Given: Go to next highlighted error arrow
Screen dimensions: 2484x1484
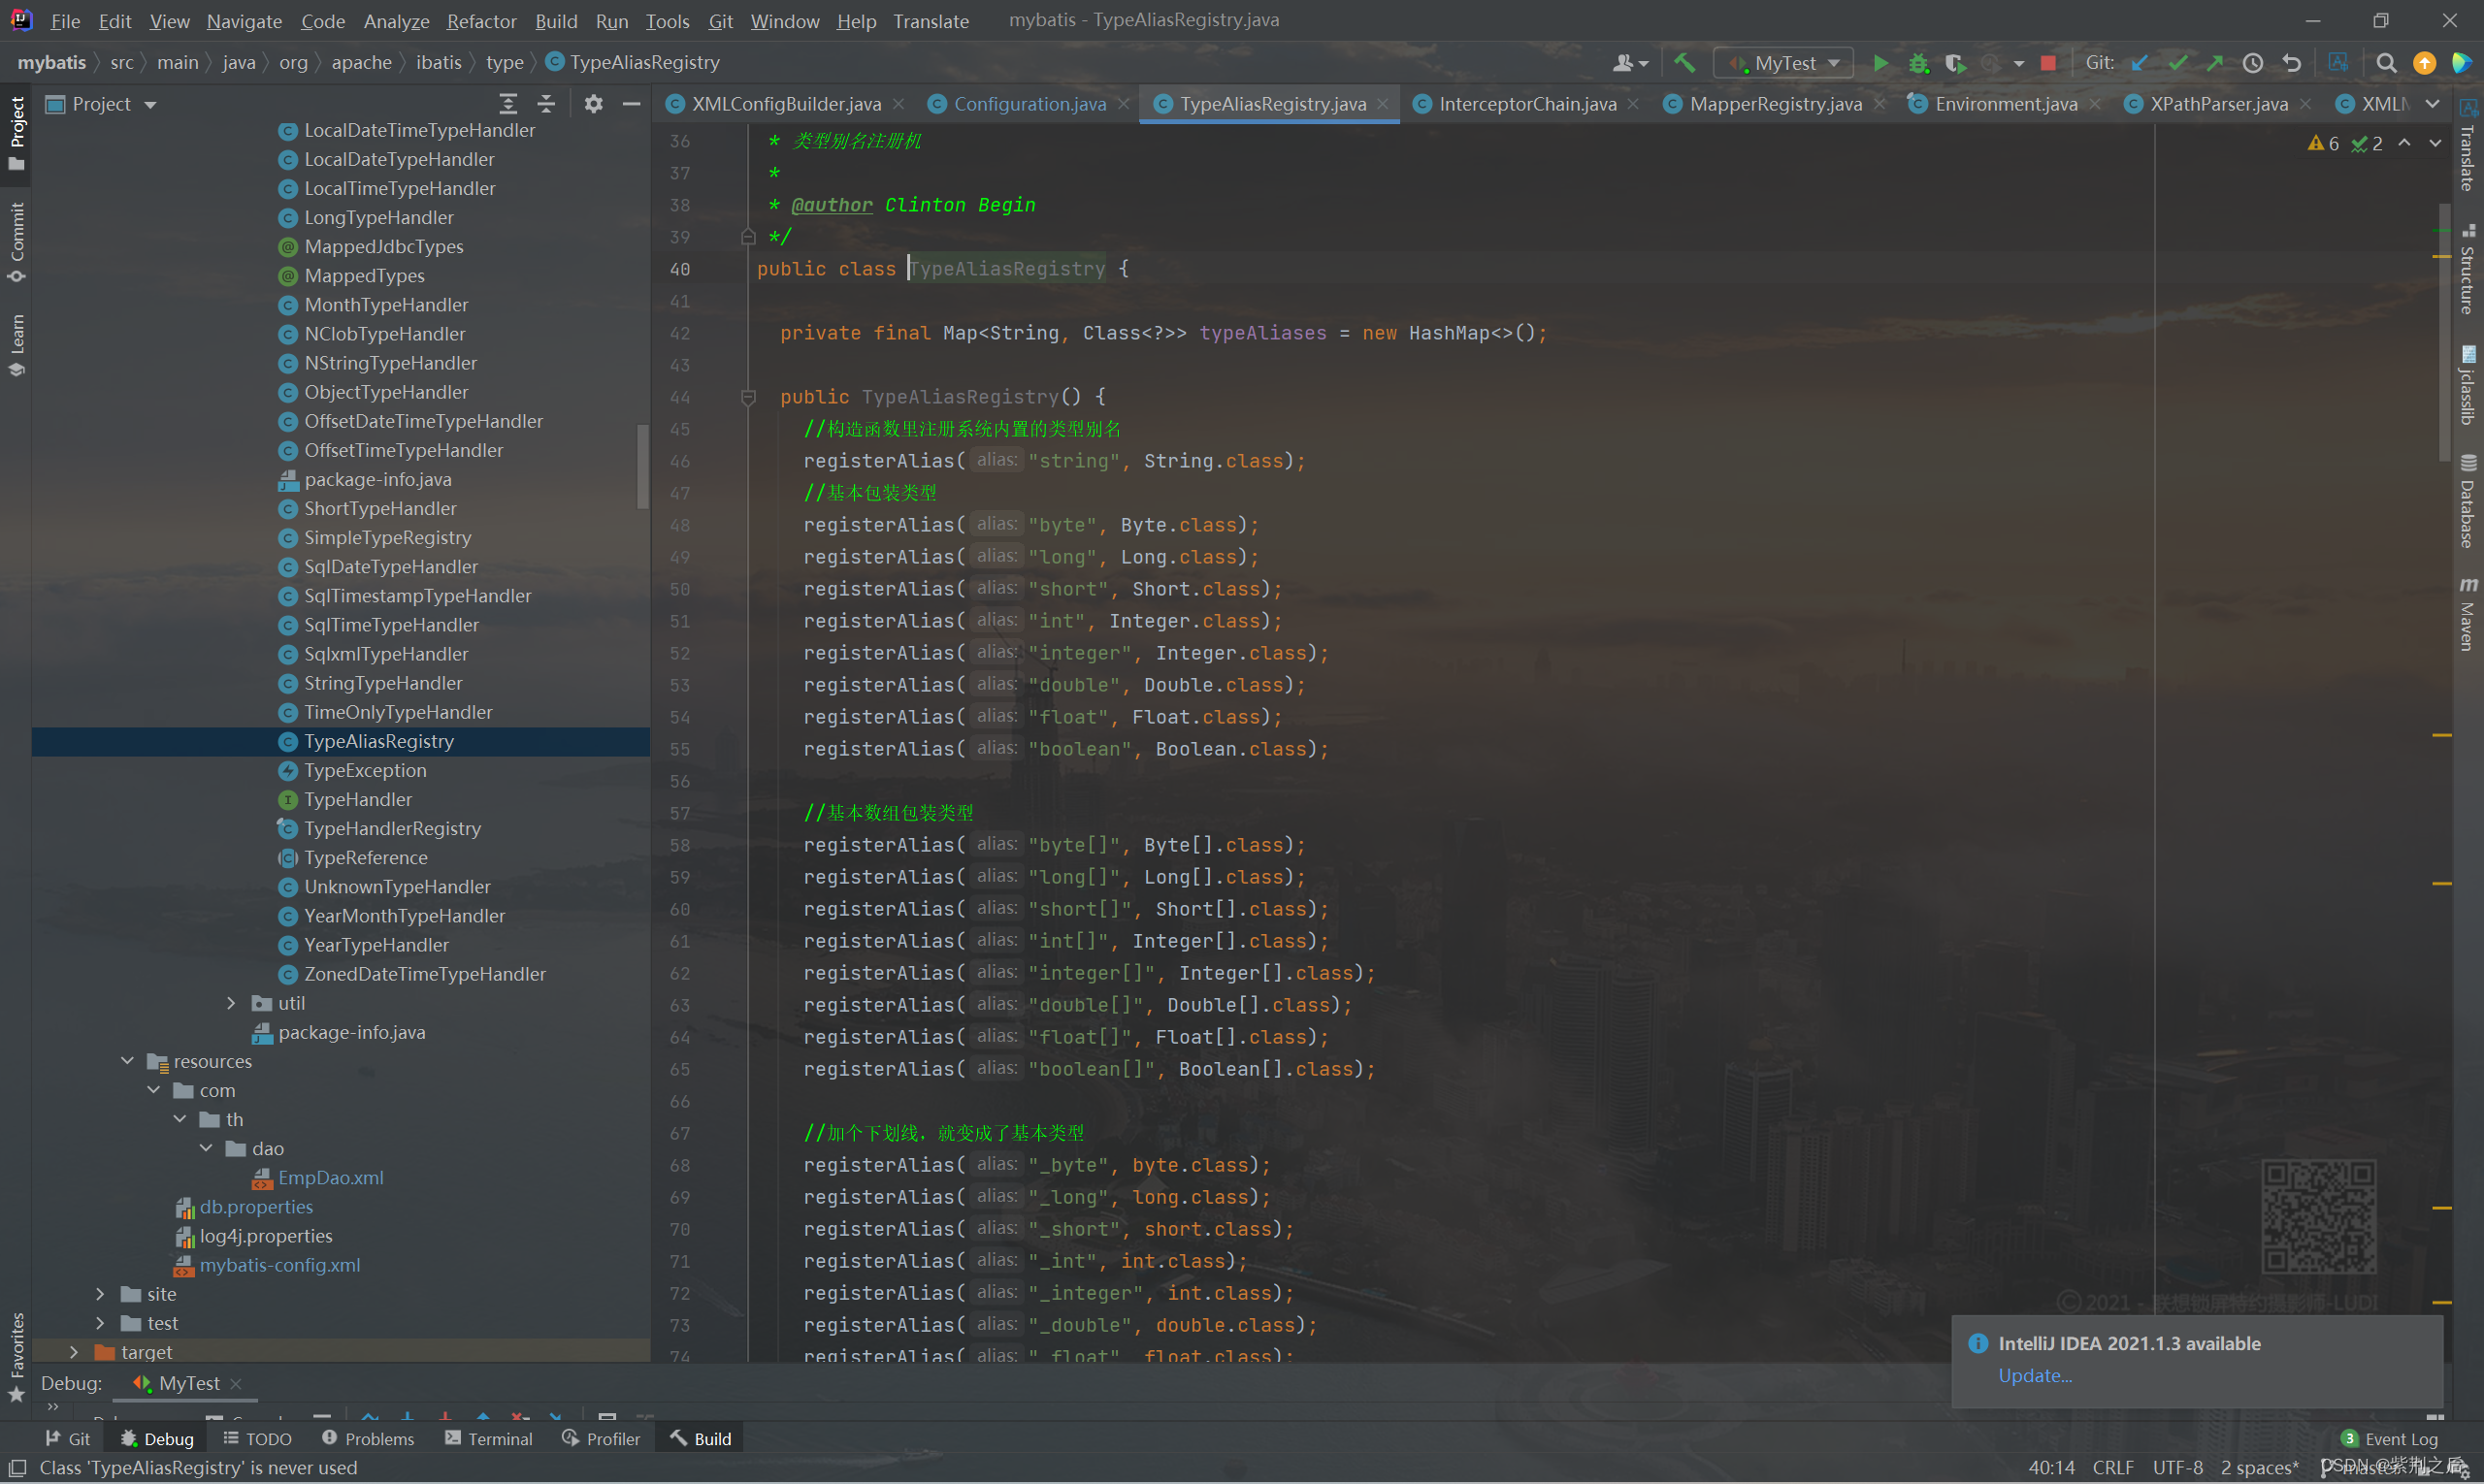Looking at the screenshot, I should [x=2435, y=143].
